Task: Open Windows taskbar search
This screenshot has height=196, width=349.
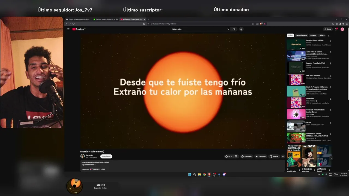Action: tap(194, 174)
